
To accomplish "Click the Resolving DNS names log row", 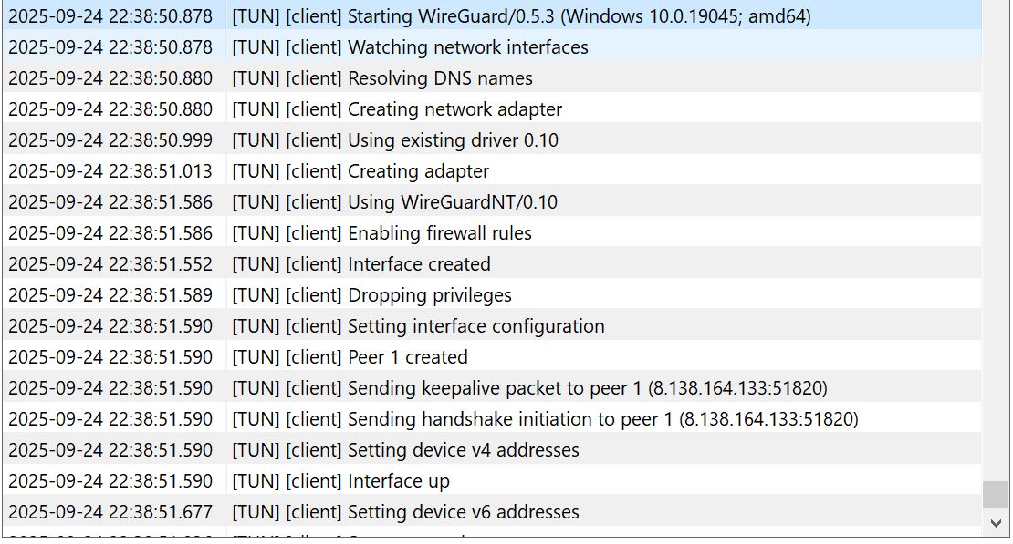I will (440, 78).
